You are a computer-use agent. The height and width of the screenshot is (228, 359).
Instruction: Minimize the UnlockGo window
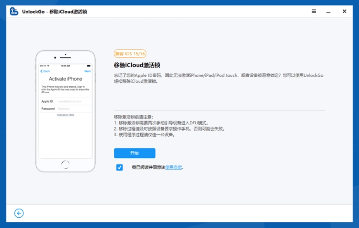328,12
